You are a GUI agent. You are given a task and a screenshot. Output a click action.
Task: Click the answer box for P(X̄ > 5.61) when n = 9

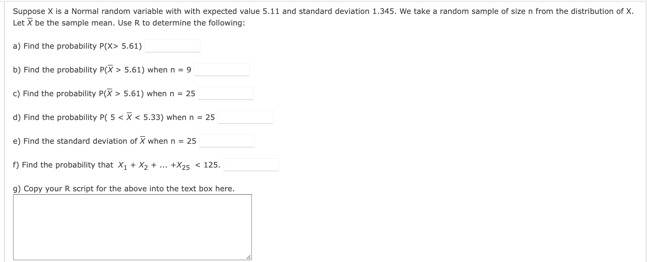(x=222, y=69)
